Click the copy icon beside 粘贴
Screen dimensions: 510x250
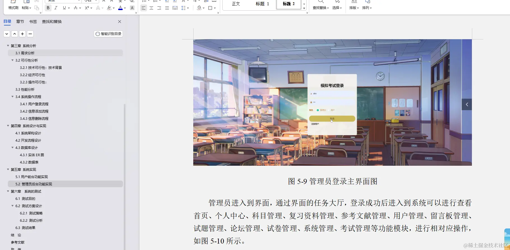[x=37, y=8]
